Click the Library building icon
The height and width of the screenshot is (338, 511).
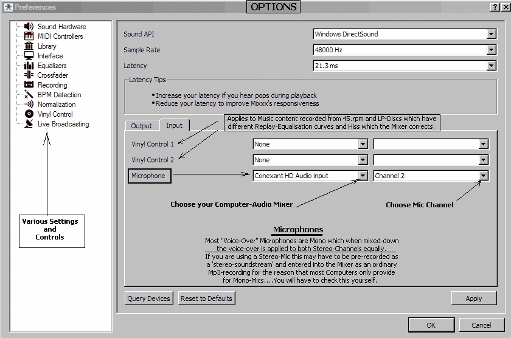(29, 46)
